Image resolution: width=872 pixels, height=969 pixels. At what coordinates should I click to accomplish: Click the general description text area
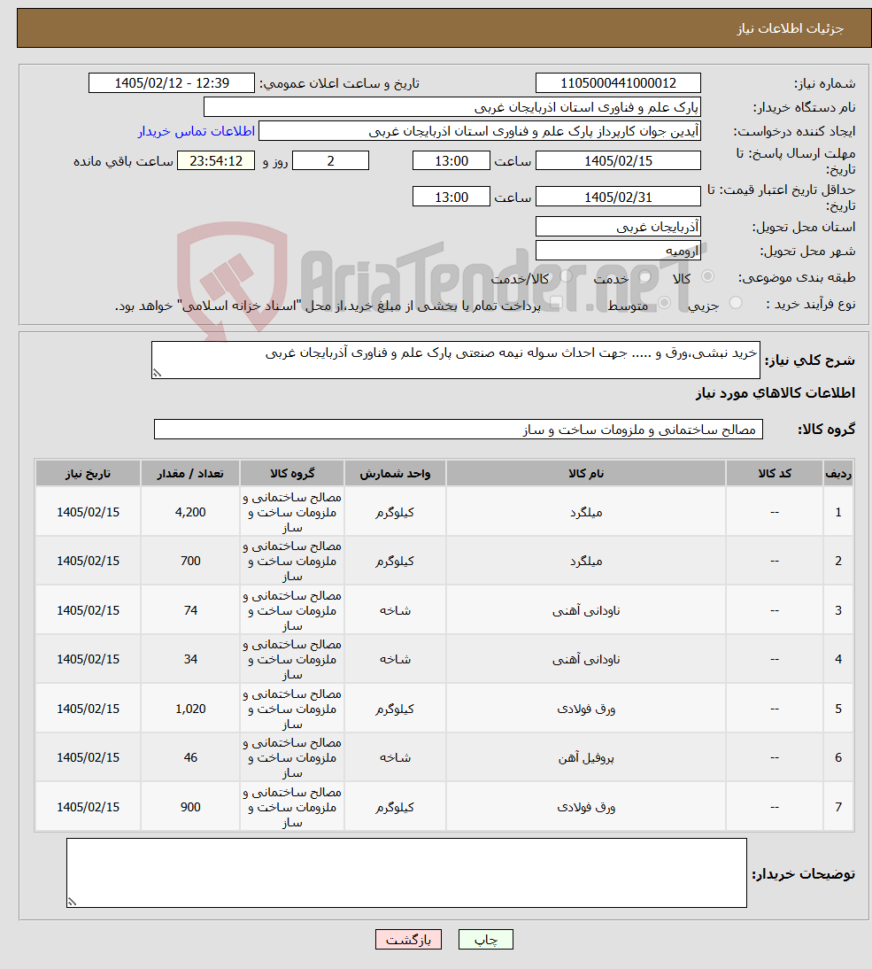(x=456, y=360)
